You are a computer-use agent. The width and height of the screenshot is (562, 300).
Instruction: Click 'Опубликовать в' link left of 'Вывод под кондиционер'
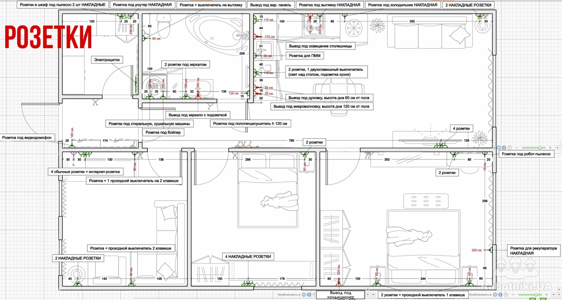coord(289,295)
